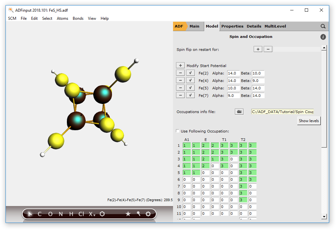Switch to the Main tab
Viewport: 336px width, 230px height.
[194, 26]
